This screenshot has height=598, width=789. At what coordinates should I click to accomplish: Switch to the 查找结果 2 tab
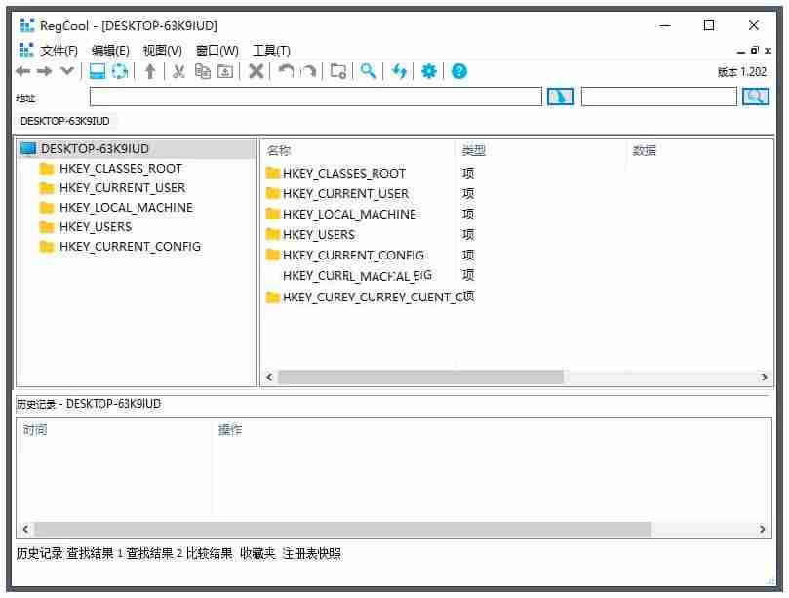click(x=154, y=554)
